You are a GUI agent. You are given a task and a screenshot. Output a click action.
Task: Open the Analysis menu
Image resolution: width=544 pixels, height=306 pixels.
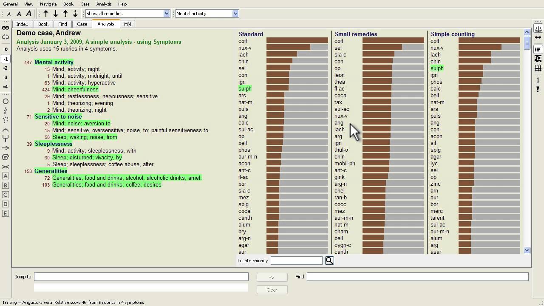coord(104,4)
